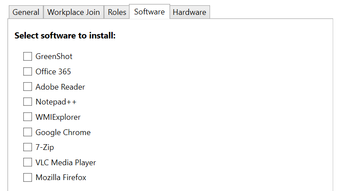Tick the Mozilla Firefox checkbox
The height and width of the screenshot is (191, 339).
(x=28, y=177)
